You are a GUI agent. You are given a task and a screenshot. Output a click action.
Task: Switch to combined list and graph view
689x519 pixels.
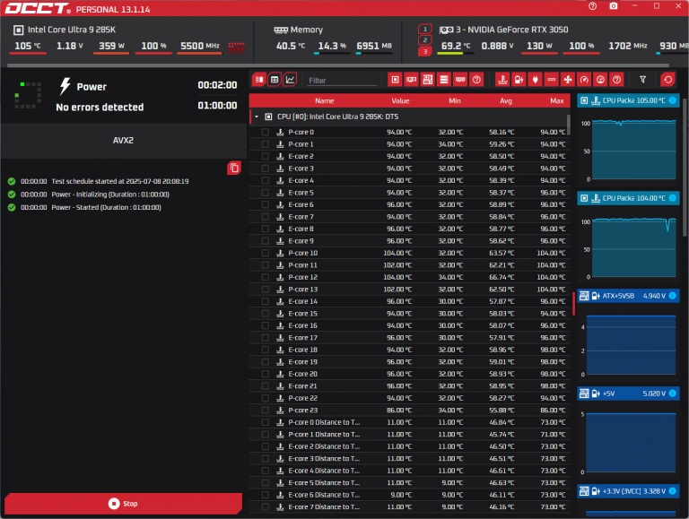point(258,80)
